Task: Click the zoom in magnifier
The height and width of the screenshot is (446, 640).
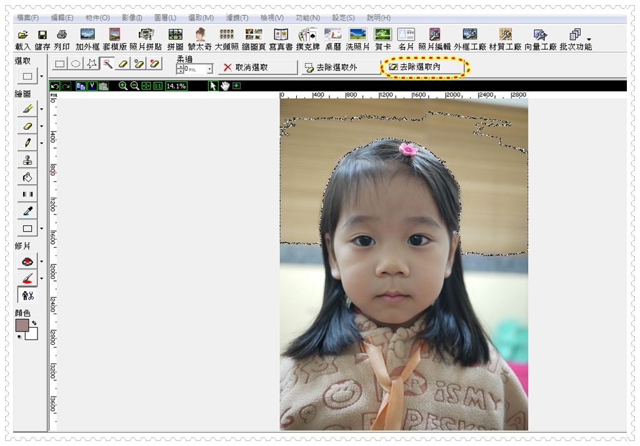Action: pyautogui.click(x=122, y=86)
